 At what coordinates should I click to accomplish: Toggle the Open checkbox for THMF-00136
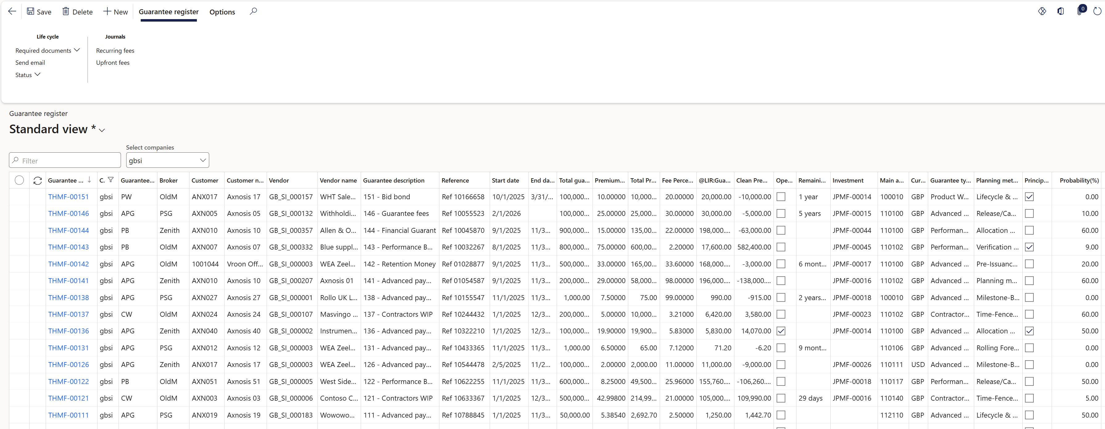tap(781, 331)
